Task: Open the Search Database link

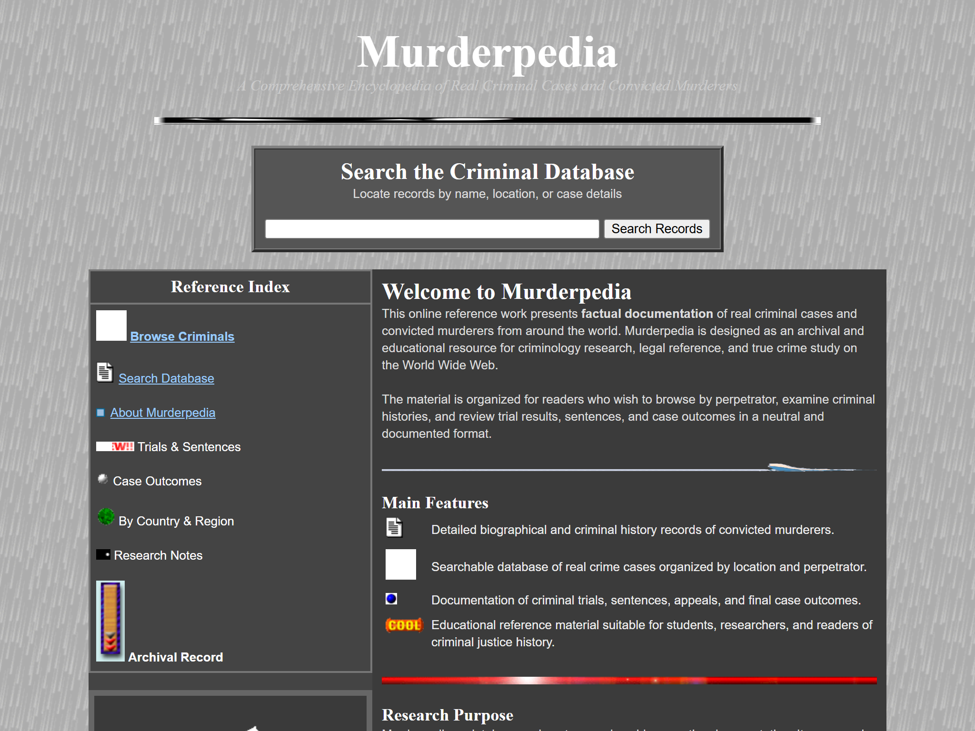Action: click(166, 378)
